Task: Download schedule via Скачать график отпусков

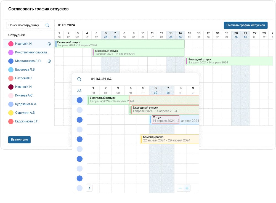Action: [x=246, y=25]
